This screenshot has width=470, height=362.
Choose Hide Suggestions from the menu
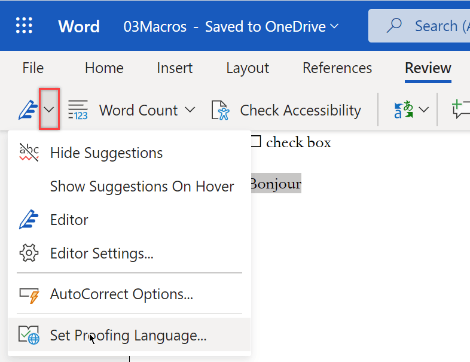[x=130, y=153]
